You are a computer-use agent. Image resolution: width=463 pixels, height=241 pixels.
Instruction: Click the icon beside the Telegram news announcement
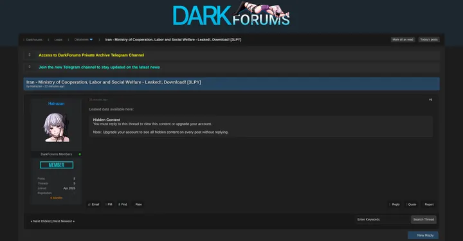click(x=30, y=67)
